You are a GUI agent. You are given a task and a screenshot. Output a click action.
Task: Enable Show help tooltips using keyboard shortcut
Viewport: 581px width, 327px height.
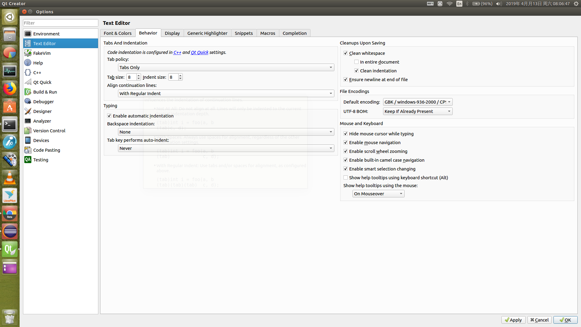click(346, 177)
